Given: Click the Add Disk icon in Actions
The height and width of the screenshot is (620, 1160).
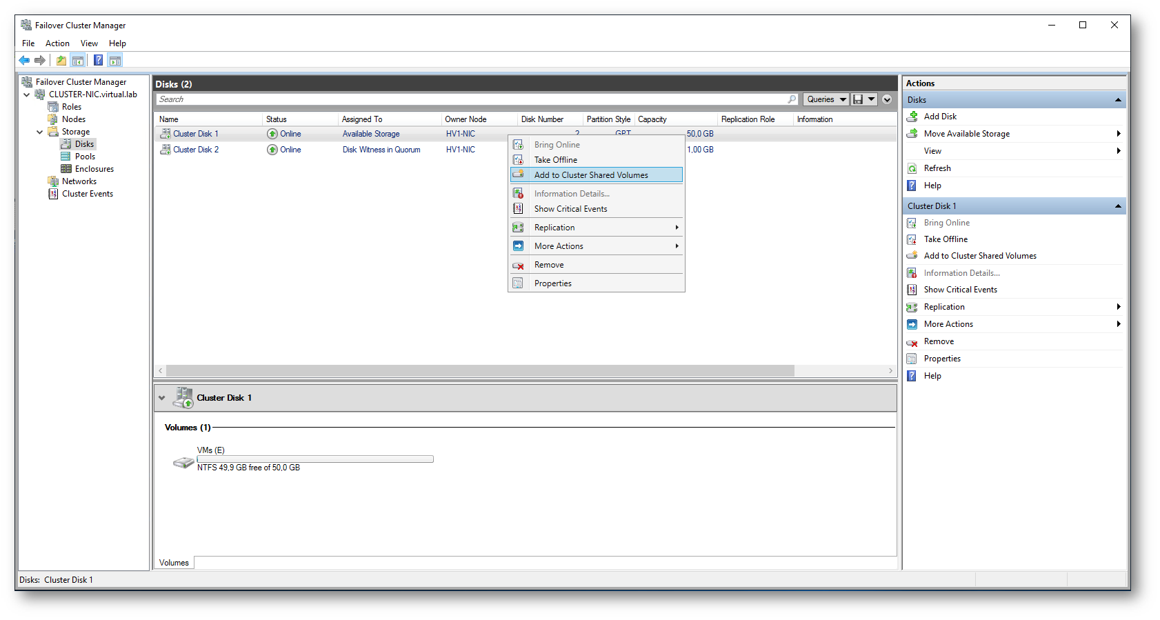Looking at the screenshot, I should tap(912, 117).
